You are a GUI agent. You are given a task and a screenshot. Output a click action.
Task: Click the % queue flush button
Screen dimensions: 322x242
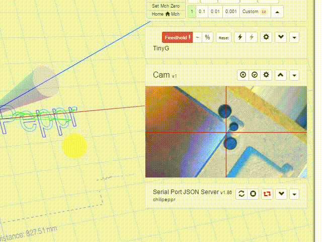(x=207, y=37)
